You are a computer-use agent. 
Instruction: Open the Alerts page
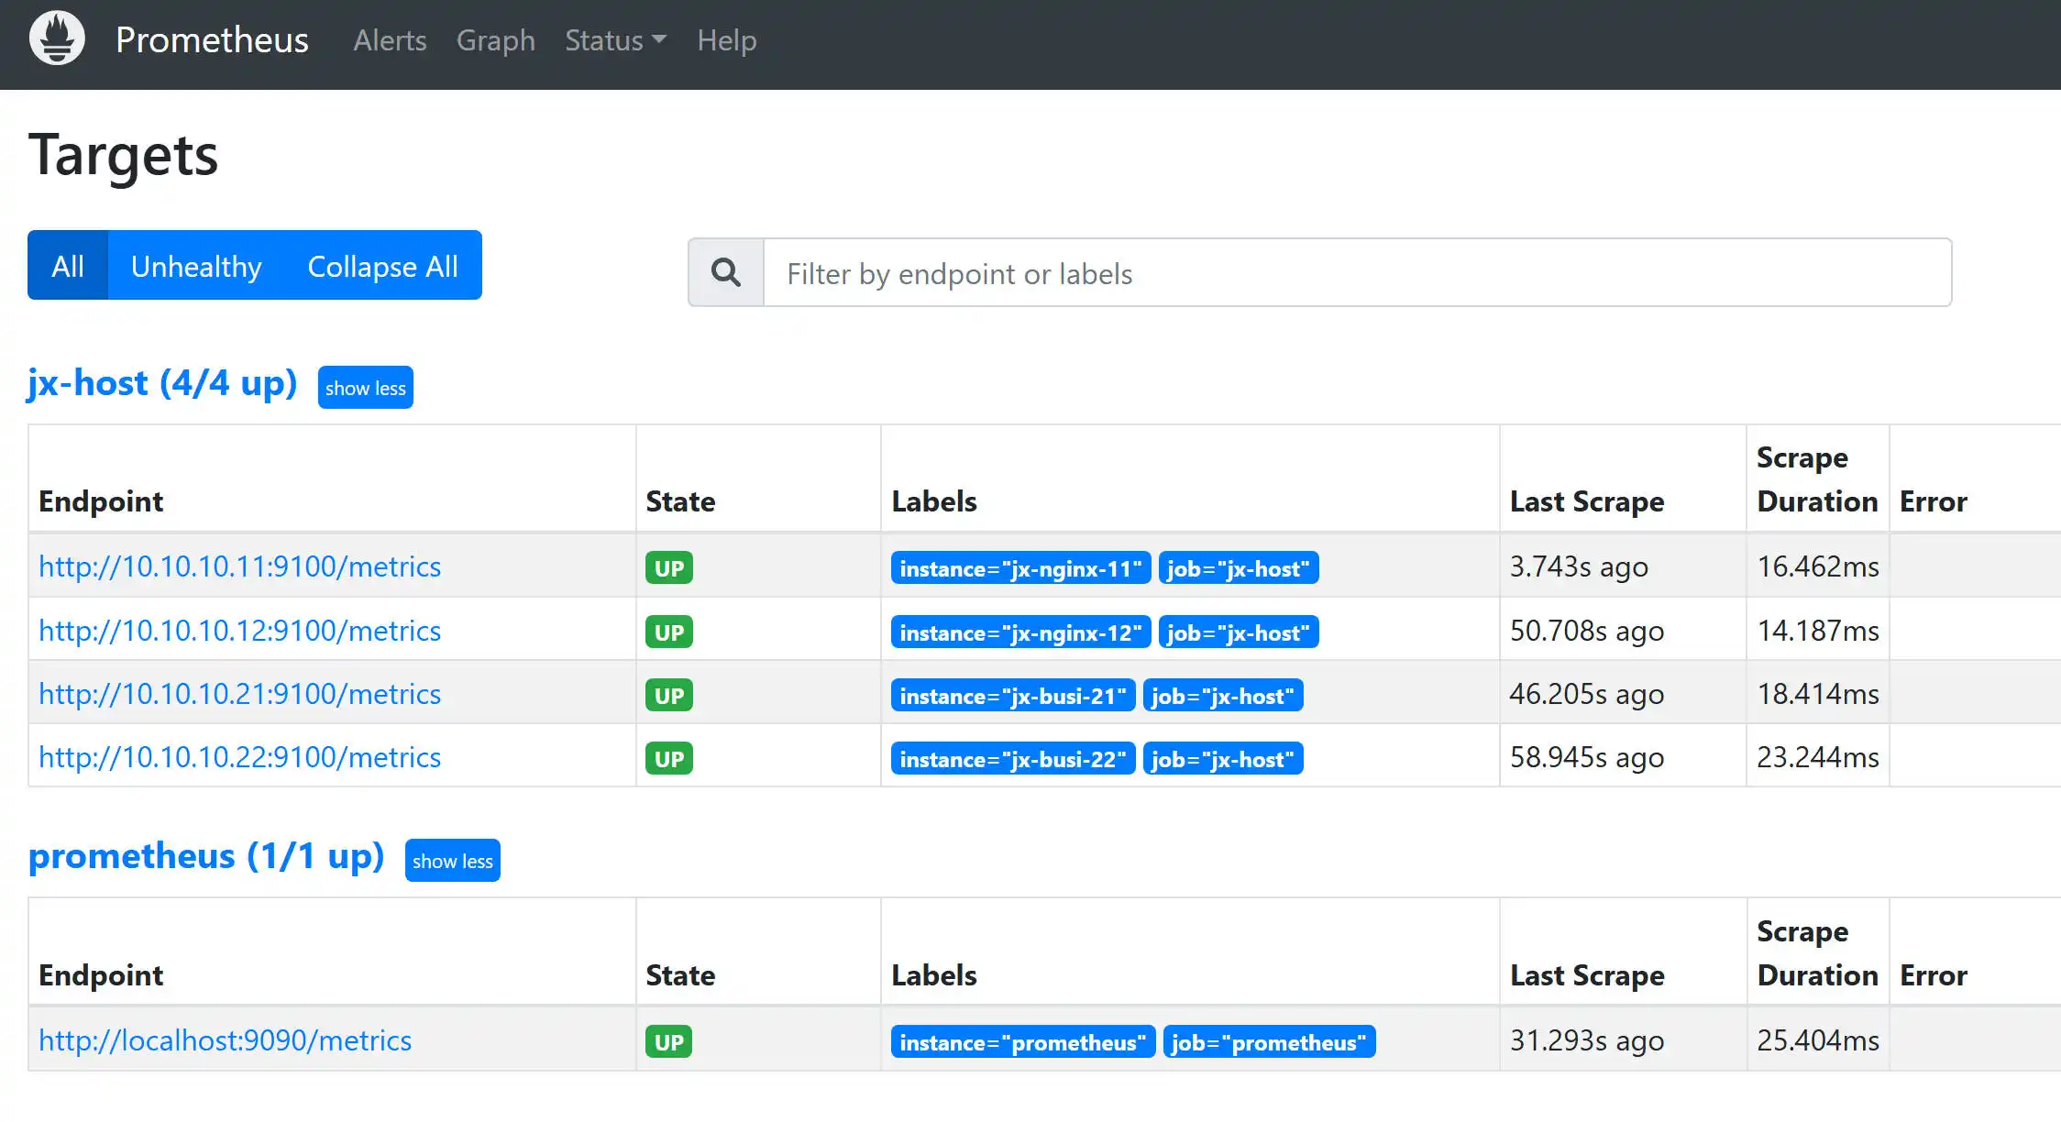coord(390,40)
